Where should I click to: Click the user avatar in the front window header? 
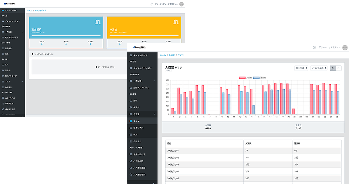(x=345, y=47)
